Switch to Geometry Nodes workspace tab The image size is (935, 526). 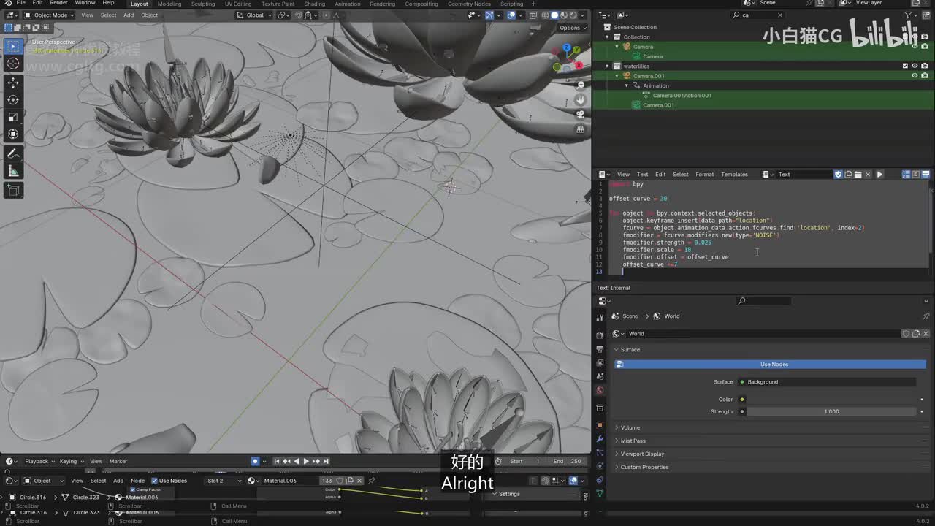pos(469,4)
